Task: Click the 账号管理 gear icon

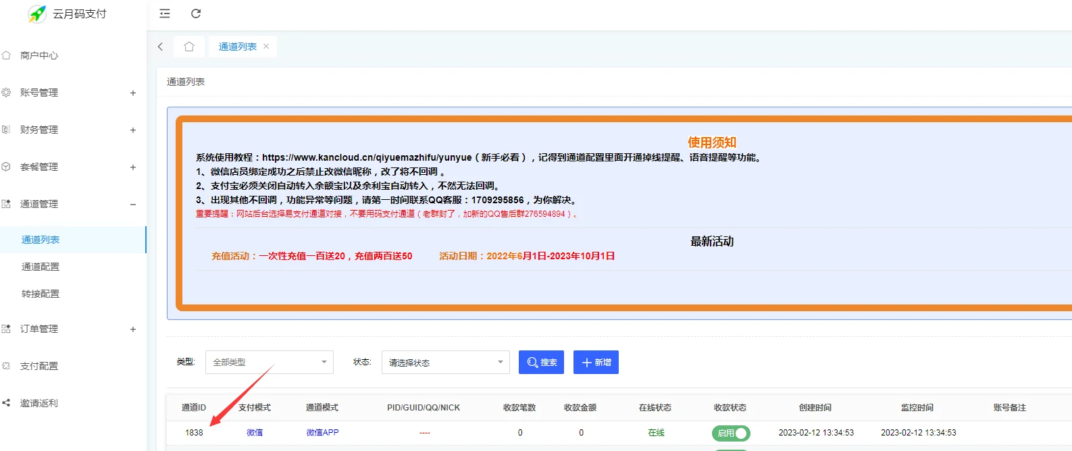Action: 6,92
